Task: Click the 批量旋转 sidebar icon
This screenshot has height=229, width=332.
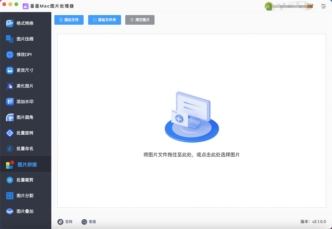Action: tap(10, 133)
